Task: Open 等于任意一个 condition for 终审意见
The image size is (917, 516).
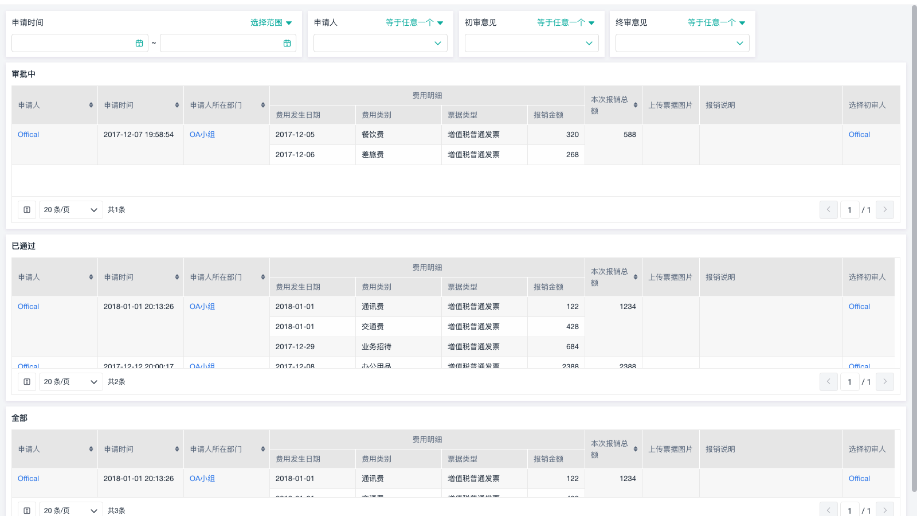Action: click(716, 22)
